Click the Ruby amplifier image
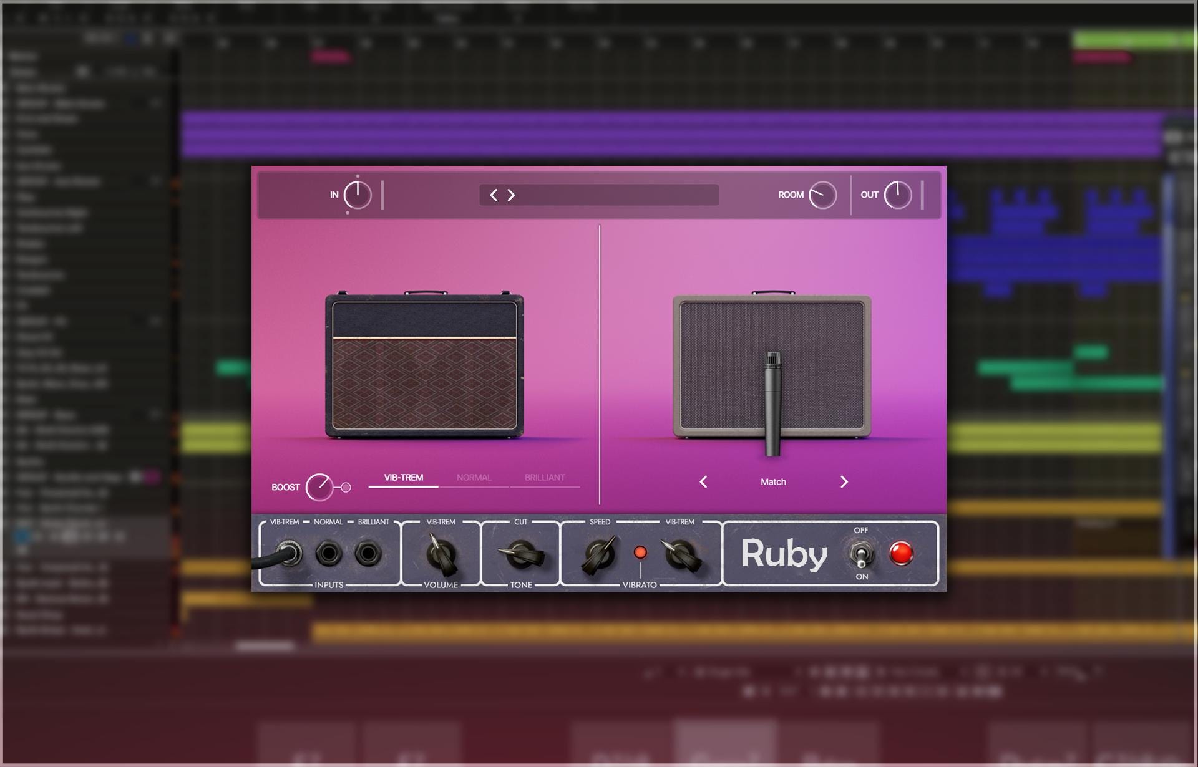1198x767 pixels. pyautogui.click(x=424, y=365)
